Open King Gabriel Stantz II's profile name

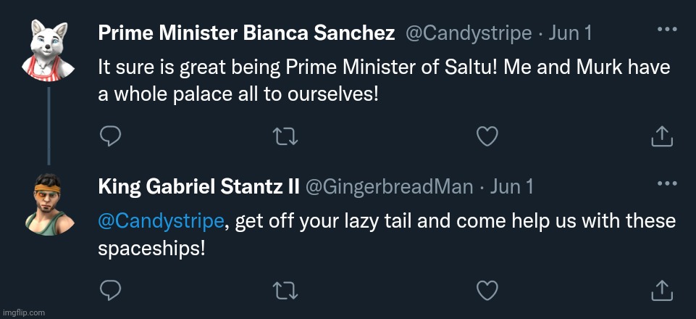(x=198, y=187)
